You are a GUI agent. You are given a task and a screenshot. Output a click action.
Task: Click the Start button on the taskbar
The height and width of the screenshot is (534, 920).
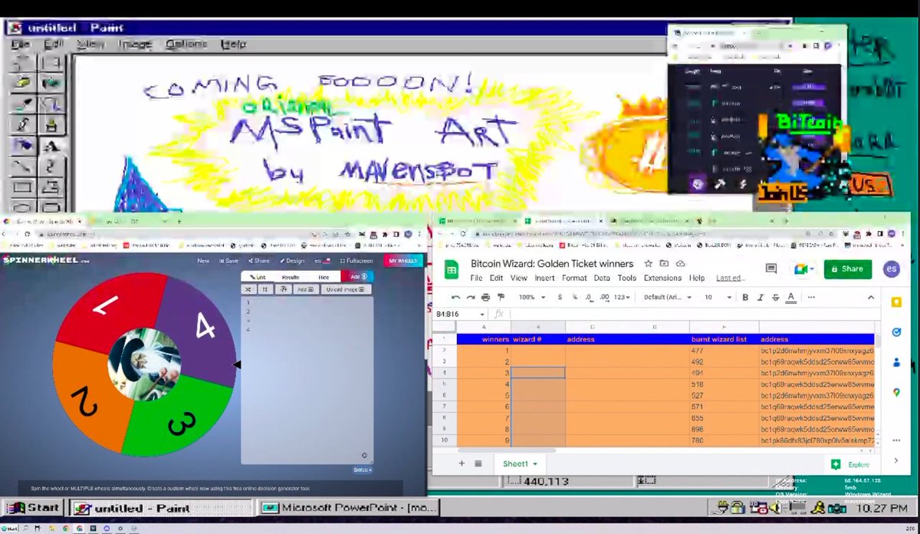point(33,508)
